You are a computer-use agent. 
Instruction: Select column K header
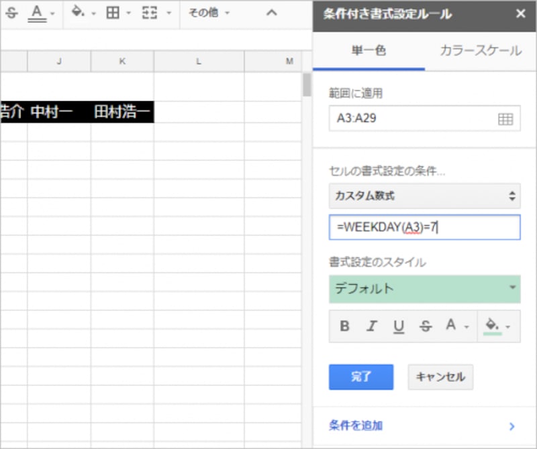tap(122, 61)
